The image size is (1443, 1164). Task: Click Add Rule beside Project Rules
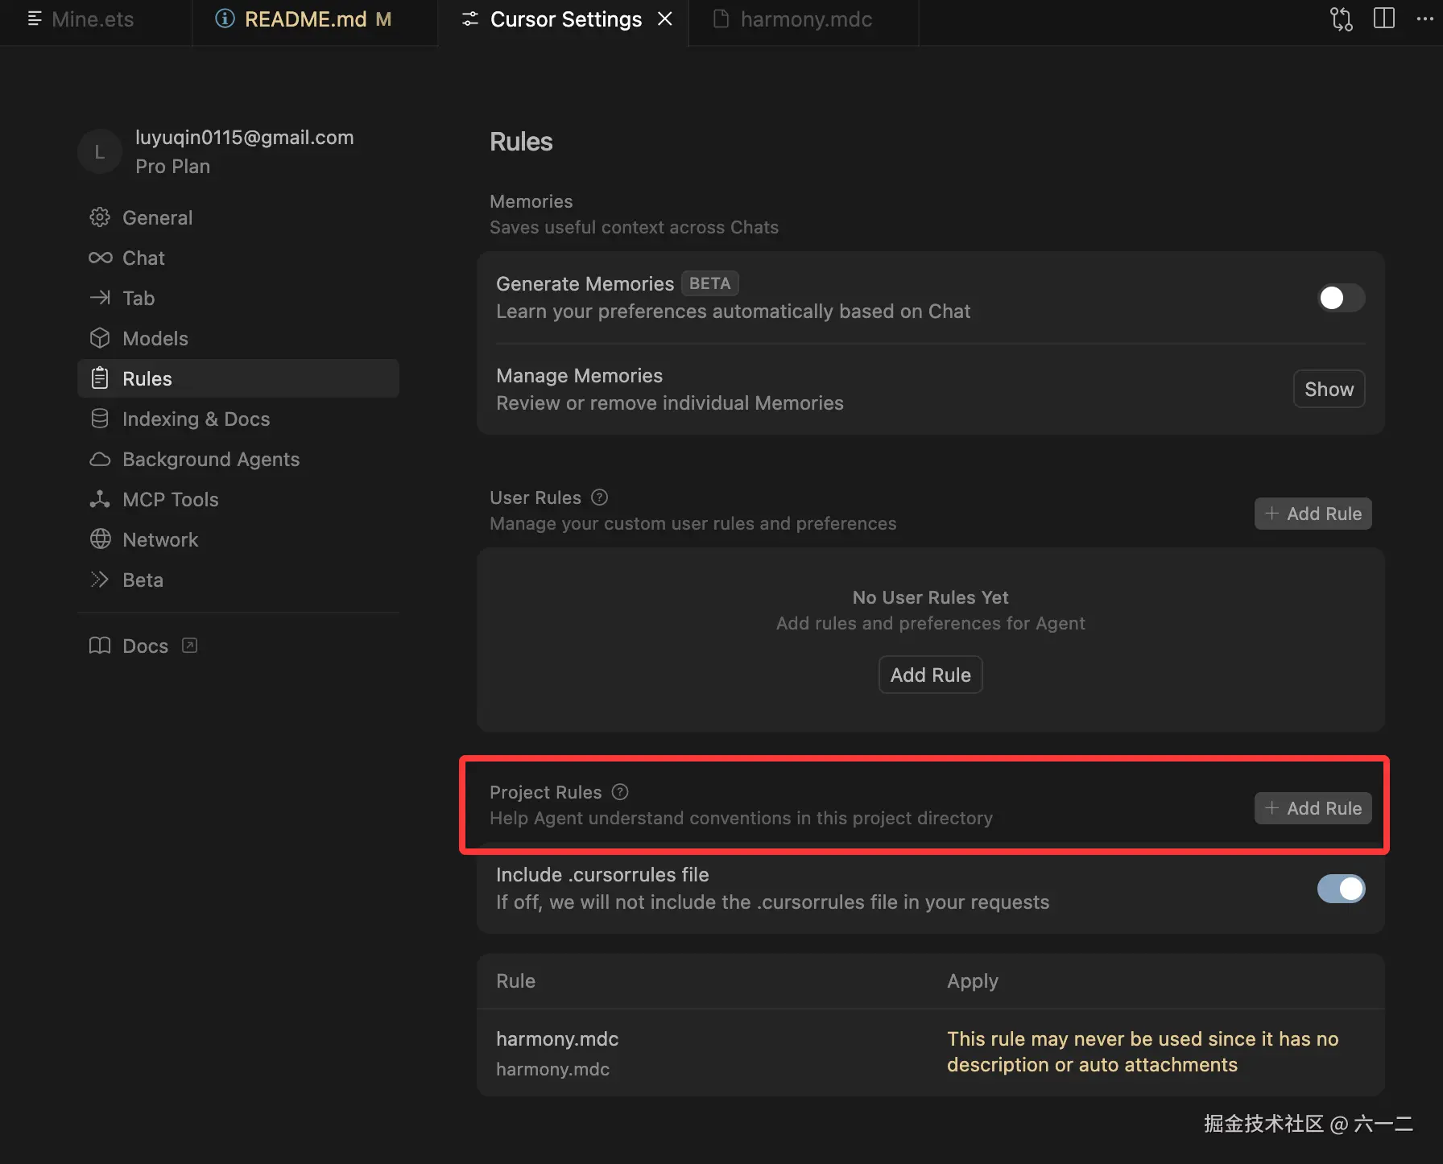pyautogui.click(x=1313, y=808)
